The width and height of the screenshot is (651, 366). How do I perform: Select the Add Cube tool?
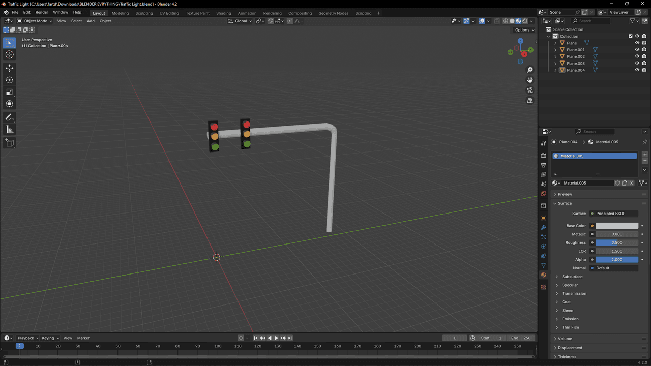coord(9,143)
